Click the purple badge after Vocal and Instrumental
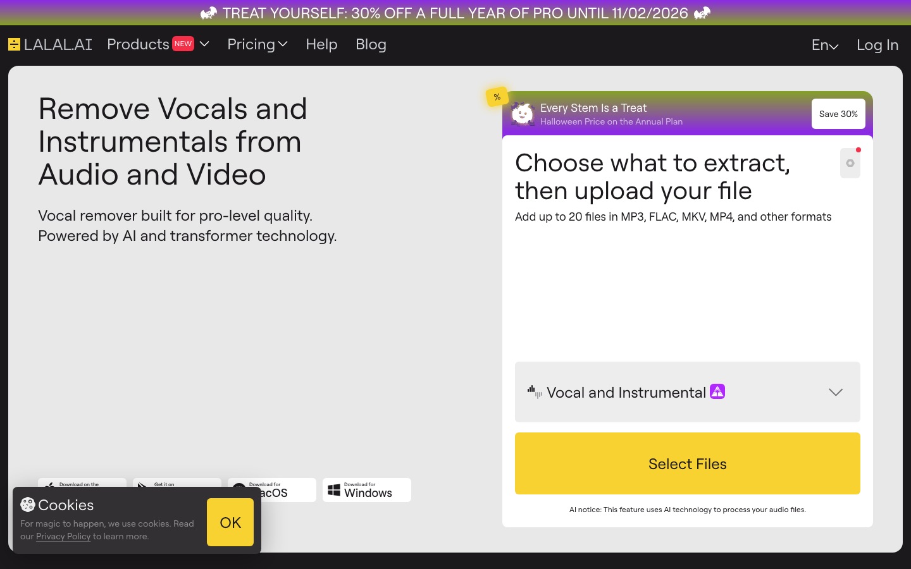Screen dimensions: 911x569 click(x=717, y=391)
